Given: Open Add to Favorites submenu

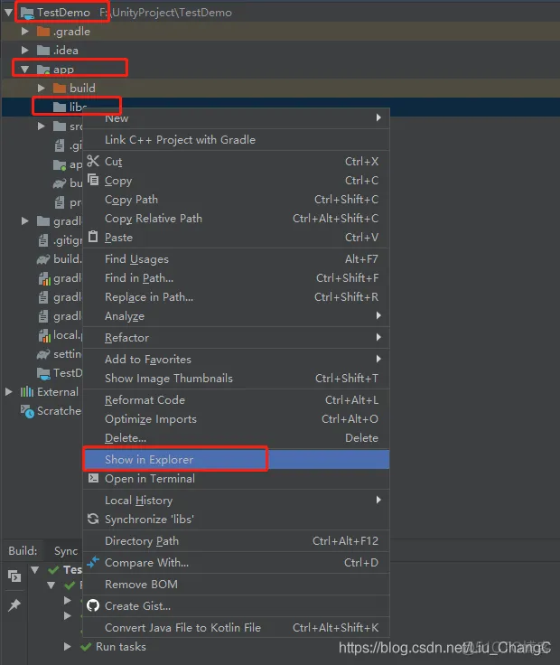Looking at the screenshot, I should point(236,360).
